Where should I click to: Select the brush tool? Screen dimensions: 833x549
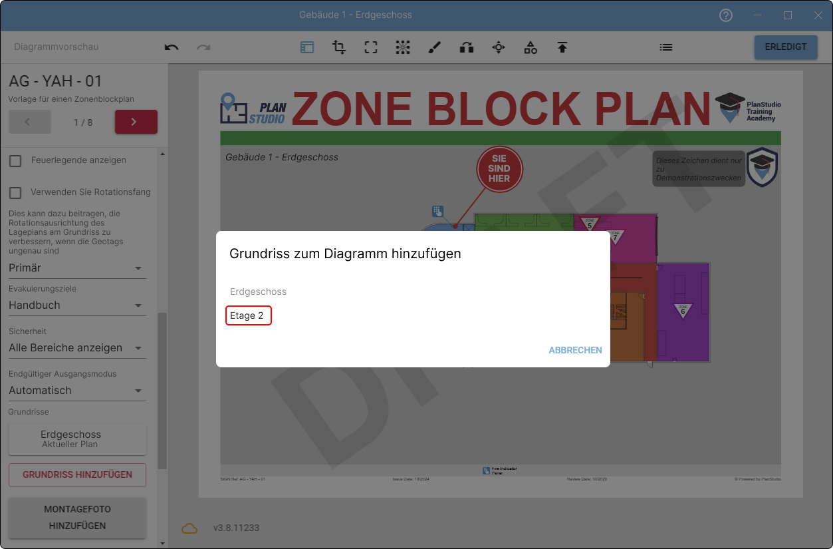[x=435, y=47]
